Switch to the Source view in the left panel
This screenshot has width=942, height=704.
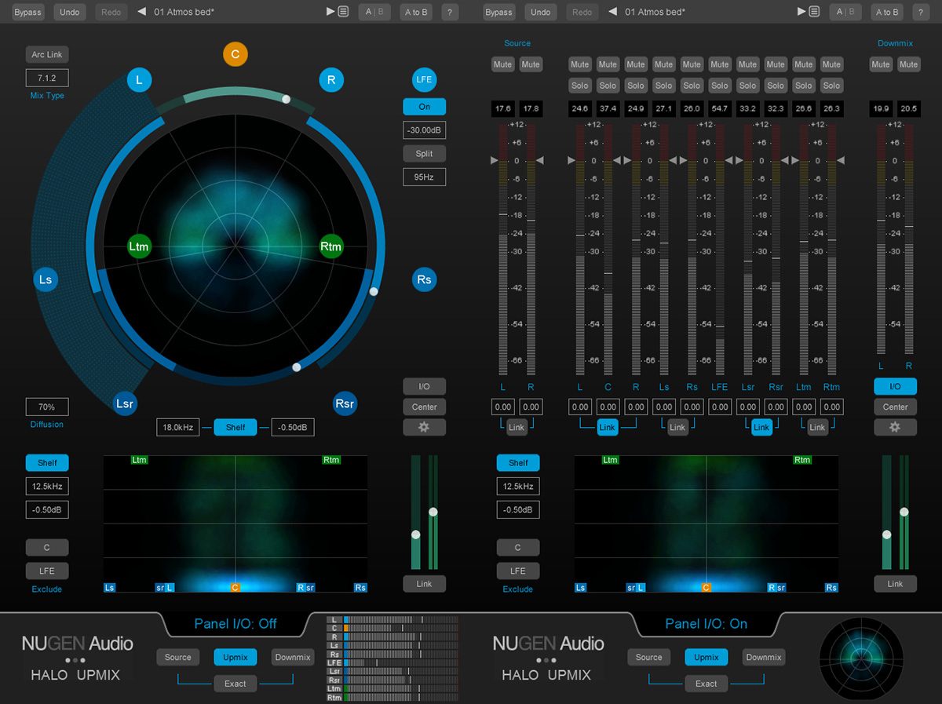(178, 658)
